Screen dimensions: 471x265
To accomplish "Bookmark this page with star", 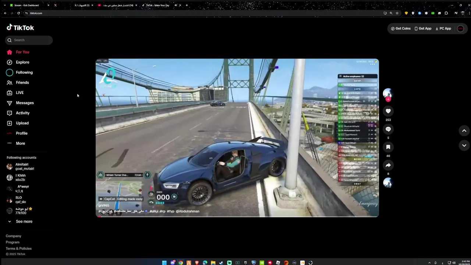I will [x=397, y=13].
